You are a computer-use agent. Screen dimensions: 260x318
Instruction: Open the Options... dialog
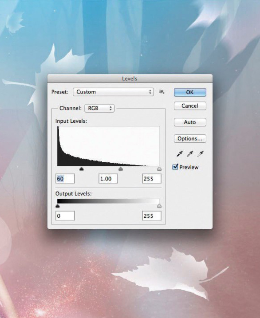190,139
